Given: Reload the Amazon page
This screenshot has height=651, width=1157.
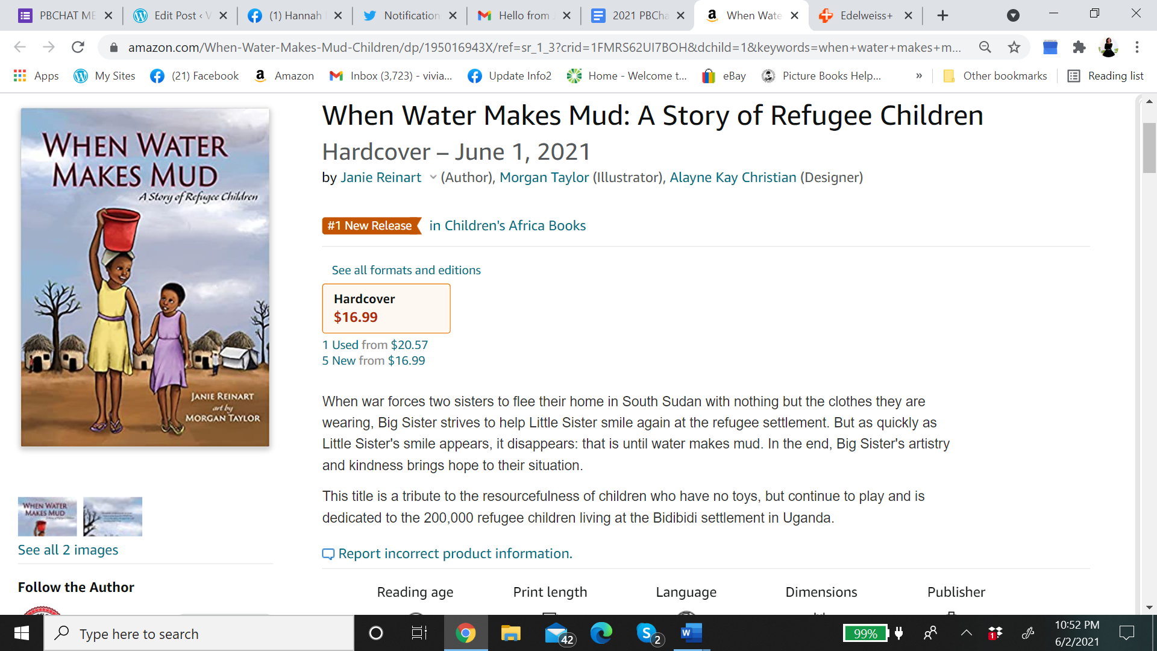Looking at the screenshot, I should pyautogui.click(x=78, y=47).
